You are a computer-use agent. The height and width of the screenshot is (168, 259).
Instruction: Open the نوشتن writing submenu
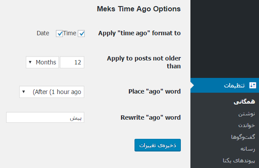(x=247, y=114)
